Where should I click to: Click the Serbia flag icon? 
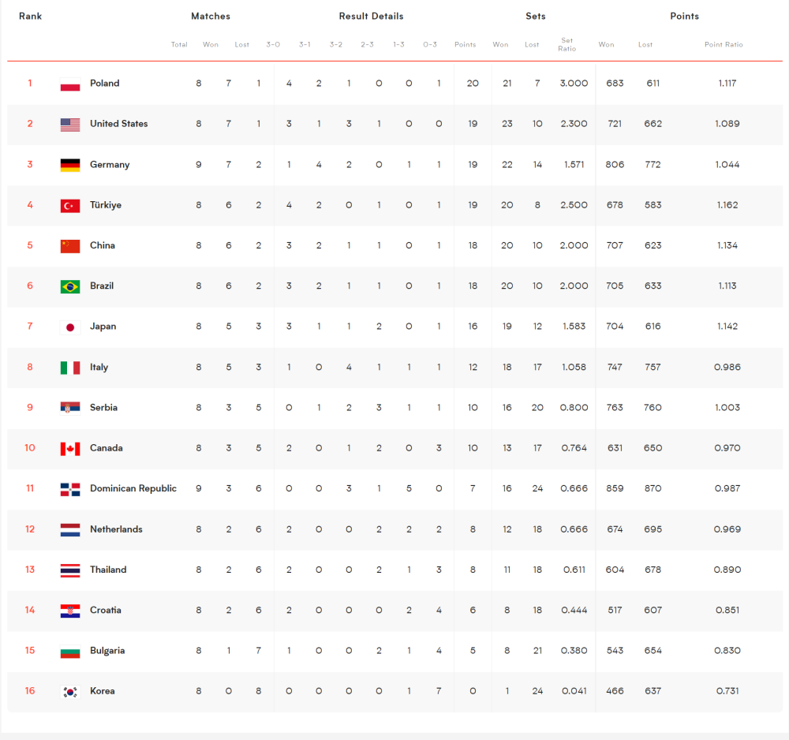(70, 408)
